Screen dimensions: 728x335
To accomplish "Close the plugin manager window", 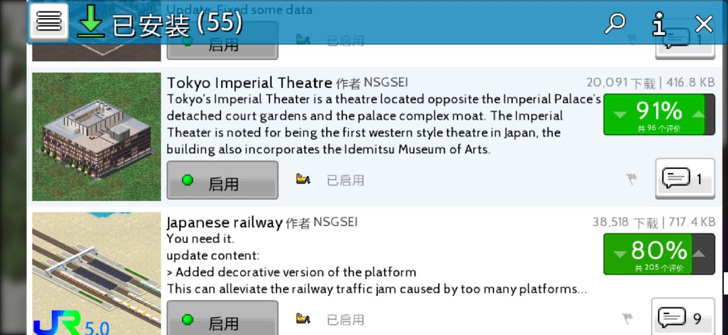I will click(x=704, y=24).
